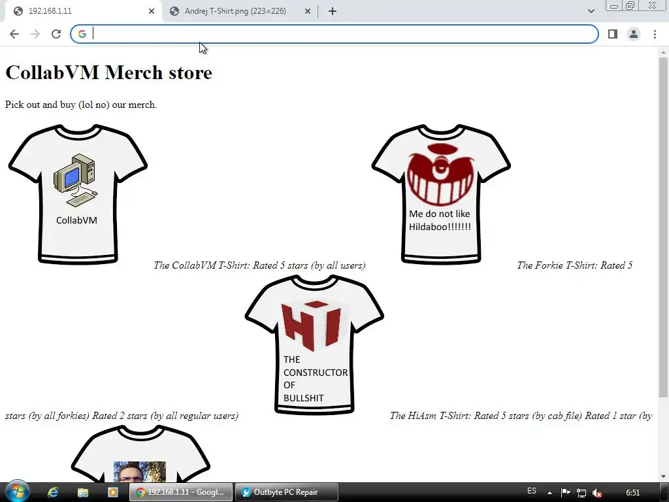The width and height of the screenshot is (669, 502).
Task: Open the network tray icon
Action: pos(581,493)
